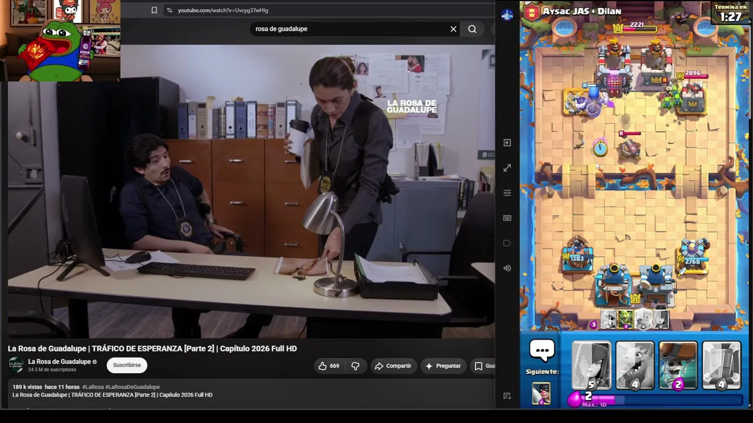The image size is (753, 423).
Task: Click the exit arrow icon in emulator sidebar
Action: pyautogui.click(x=507, y=143)
